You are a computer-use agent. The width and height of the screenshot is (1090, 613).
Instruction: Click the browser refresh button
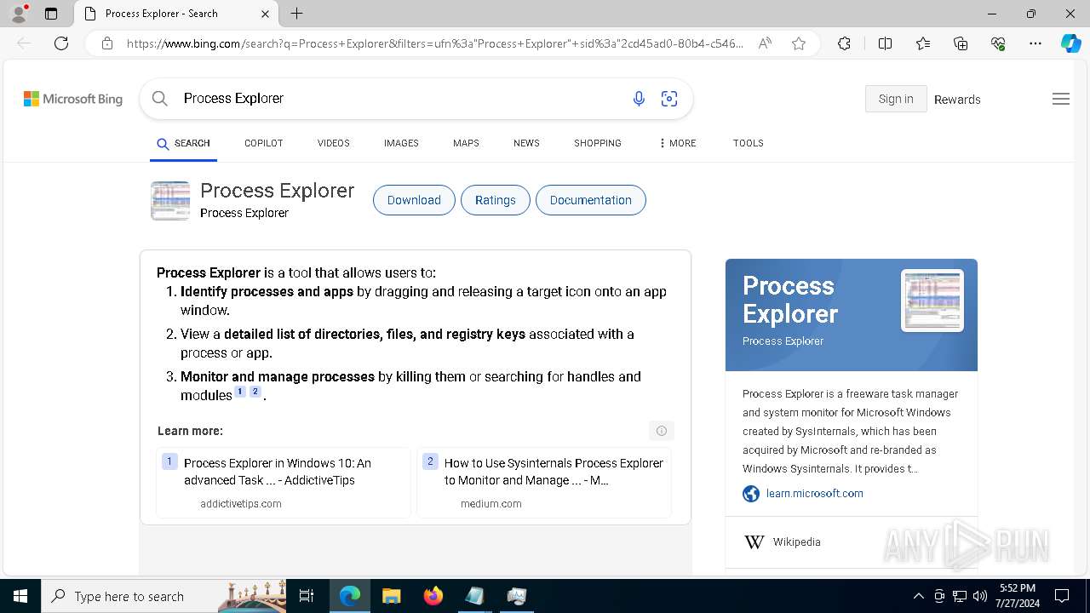(61, 43)
